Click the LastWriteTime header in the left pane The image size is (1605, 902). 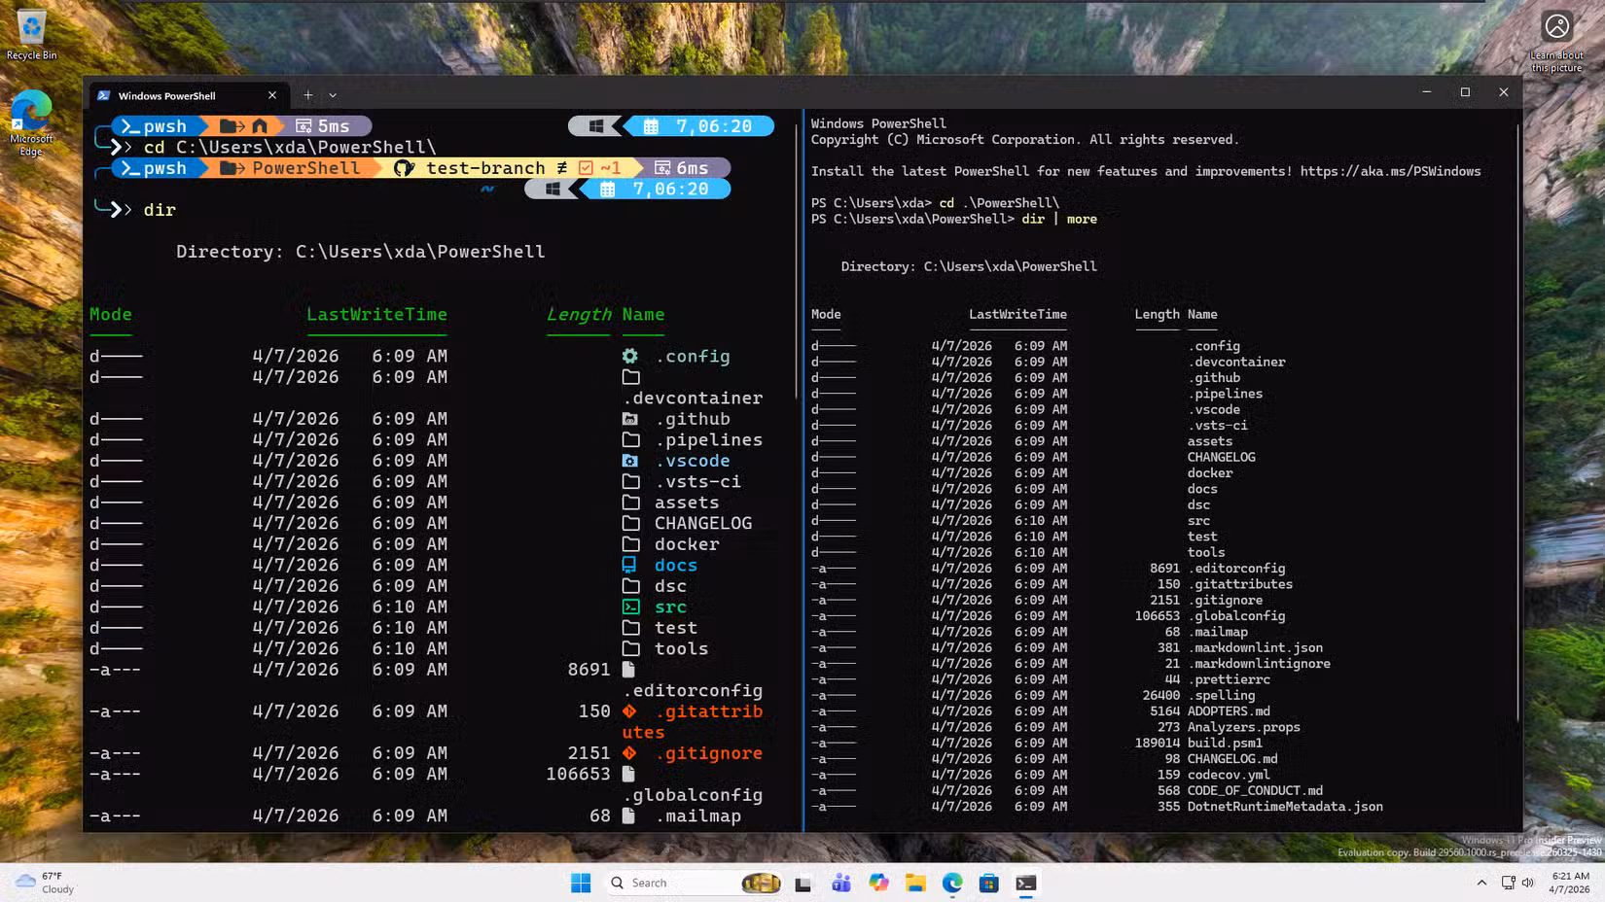[x=376, y=314]
